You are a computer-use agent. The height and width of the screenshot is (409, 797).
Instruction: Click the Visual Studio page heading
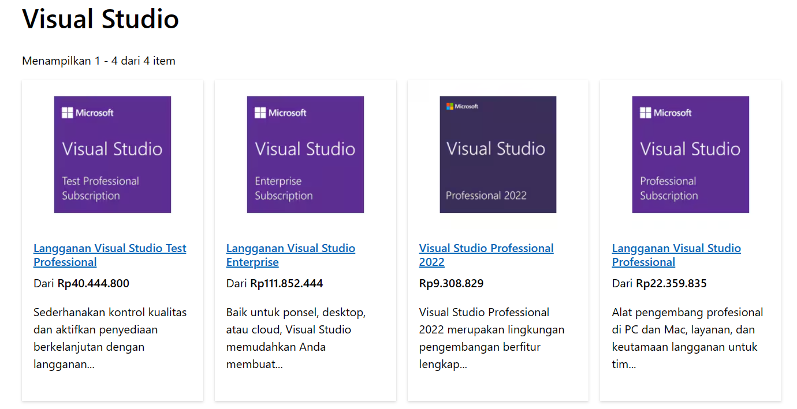[100, 18]
